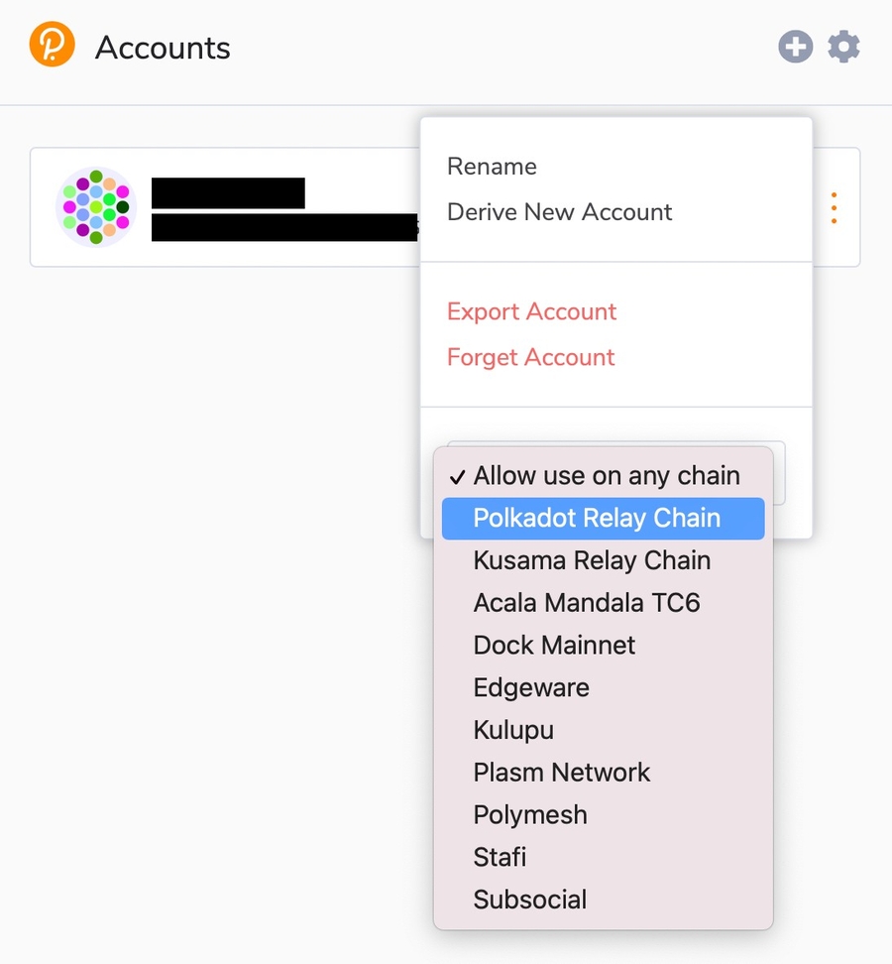Screen dimensions: 892x964
Task: Toggle the three-dot account menu
Action: click(x=834, y=207)
